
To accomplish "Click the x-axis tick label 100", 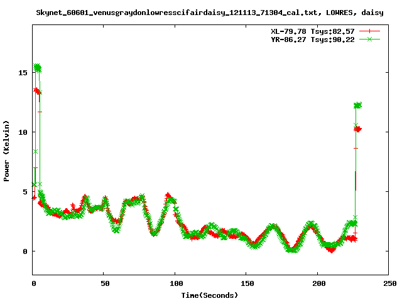I will coord(177,283).
